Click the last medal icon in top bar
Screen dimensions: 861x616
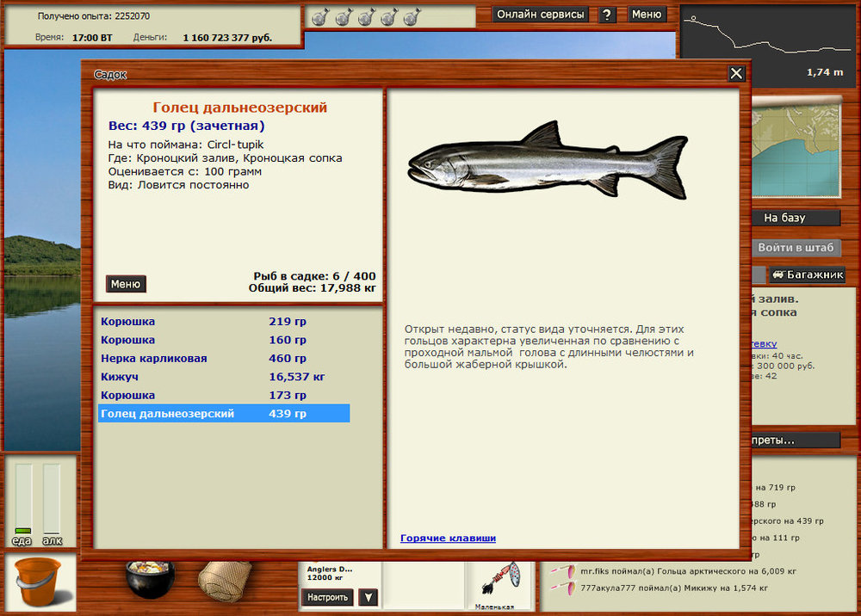(x=412, y=17)
